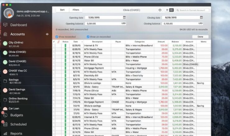Click the MoneyWiz profile avatar
The height and width of the screenshot is (136, 230).
(x=9, y=13)
